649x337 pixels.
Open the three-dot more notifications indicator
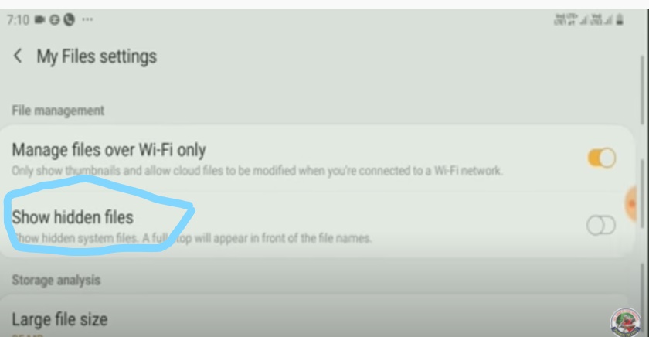point(87,19)
